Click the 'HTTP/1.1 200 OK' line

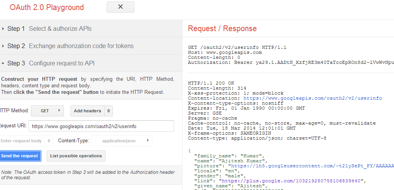(211, 83)
